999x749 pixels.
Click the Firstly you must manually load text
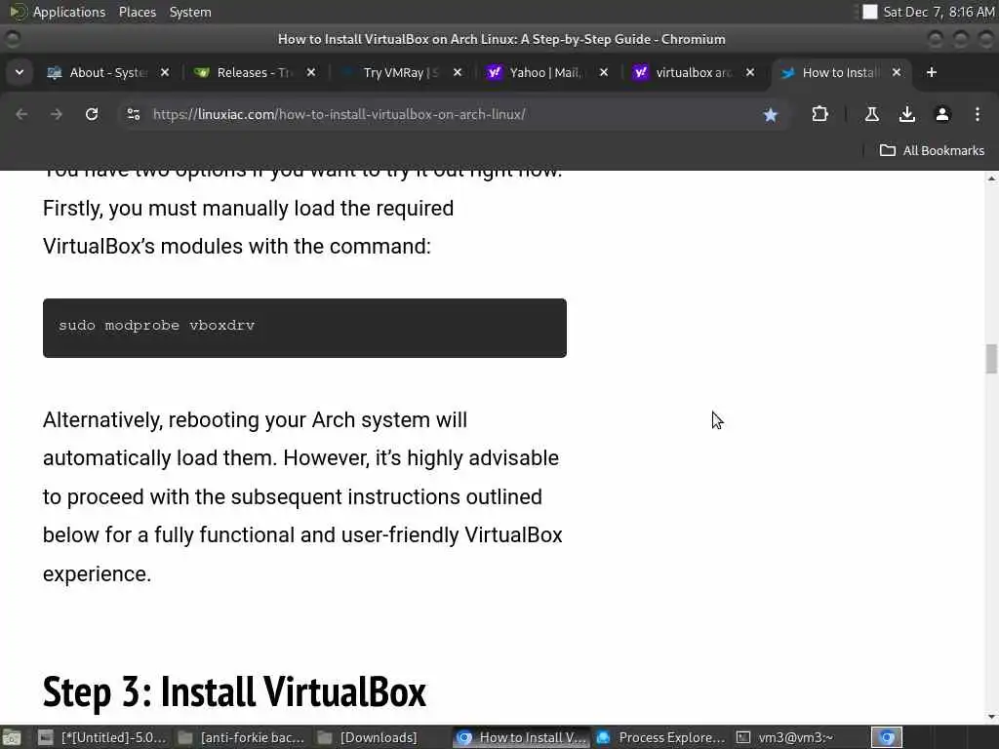248,209
